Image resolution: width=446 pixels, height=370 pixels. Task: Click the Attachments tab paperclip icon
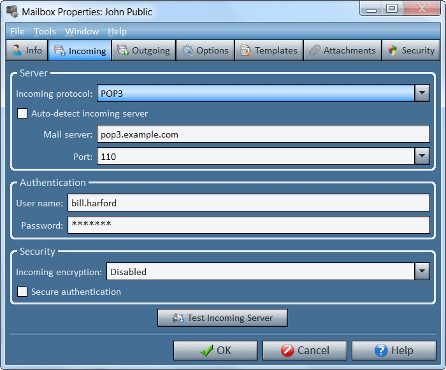pos(315,50)
